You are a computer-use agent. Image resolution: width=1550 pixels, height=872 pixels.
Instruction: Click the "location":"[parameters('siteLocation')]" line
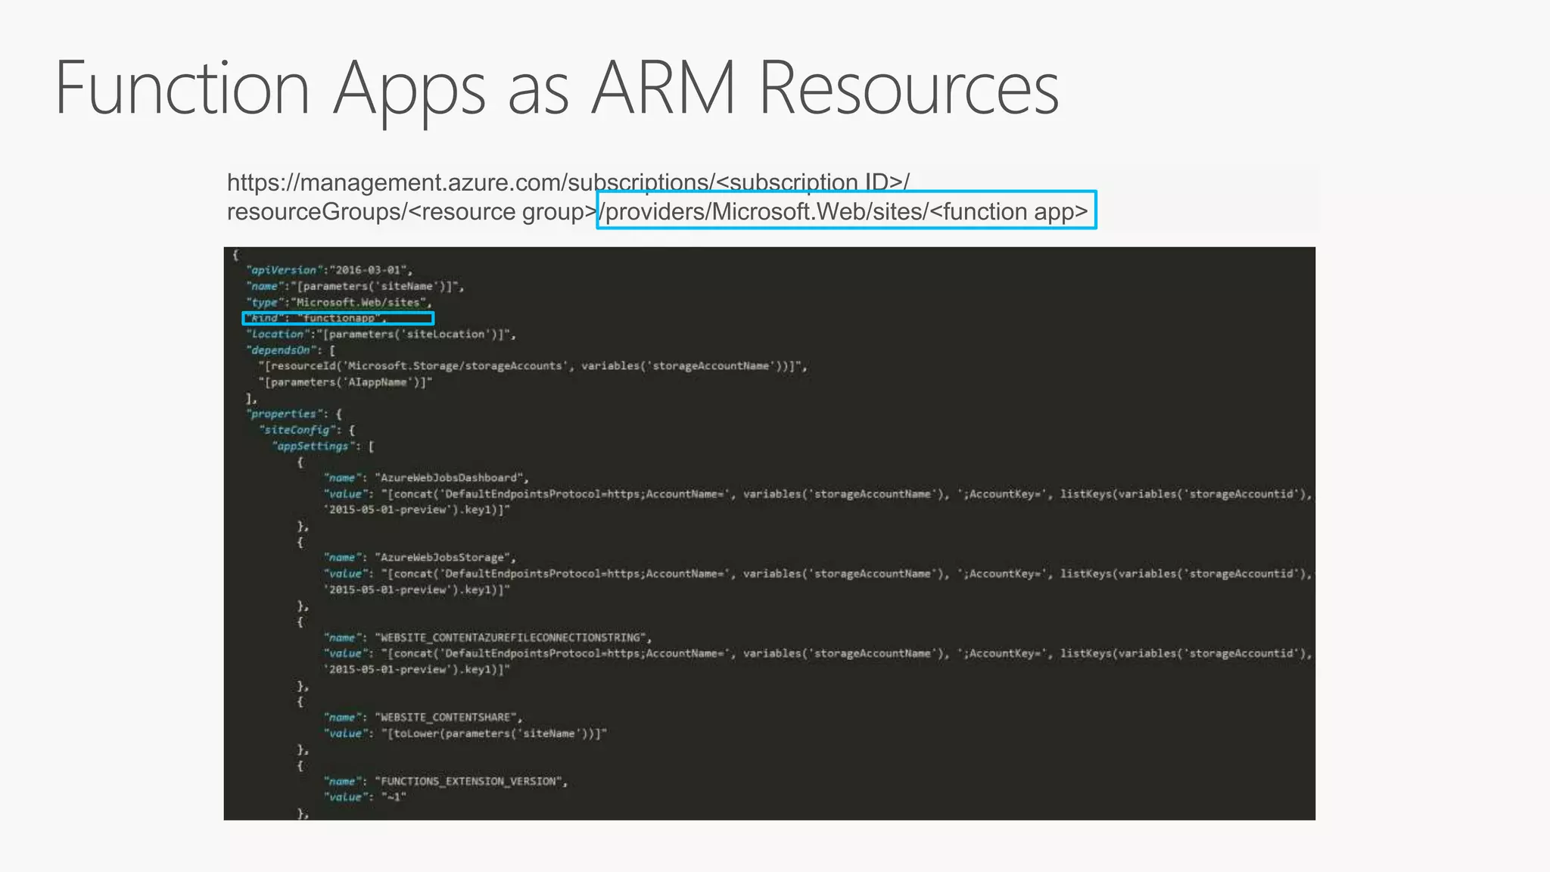click(x=381, y=335)
